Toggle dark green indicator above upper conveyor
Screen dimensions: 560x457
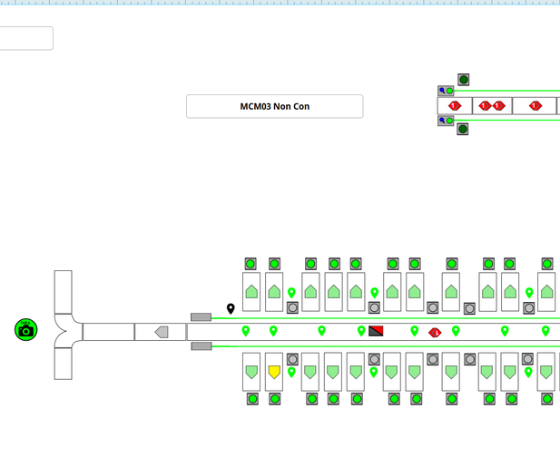click(463, 80)
